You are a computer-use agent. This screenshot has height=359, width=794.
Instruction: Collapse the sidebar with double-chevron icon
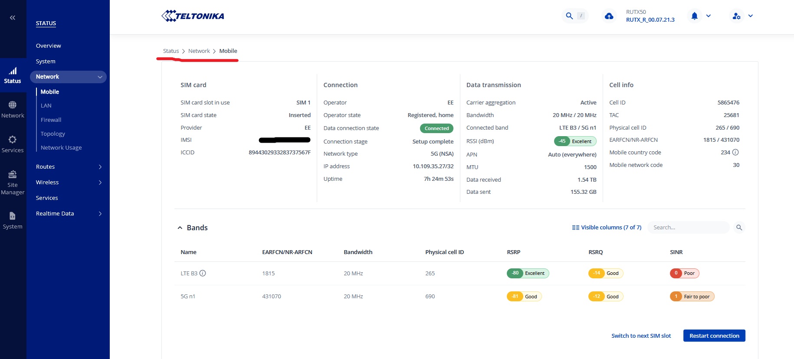(x=13, y=18)
